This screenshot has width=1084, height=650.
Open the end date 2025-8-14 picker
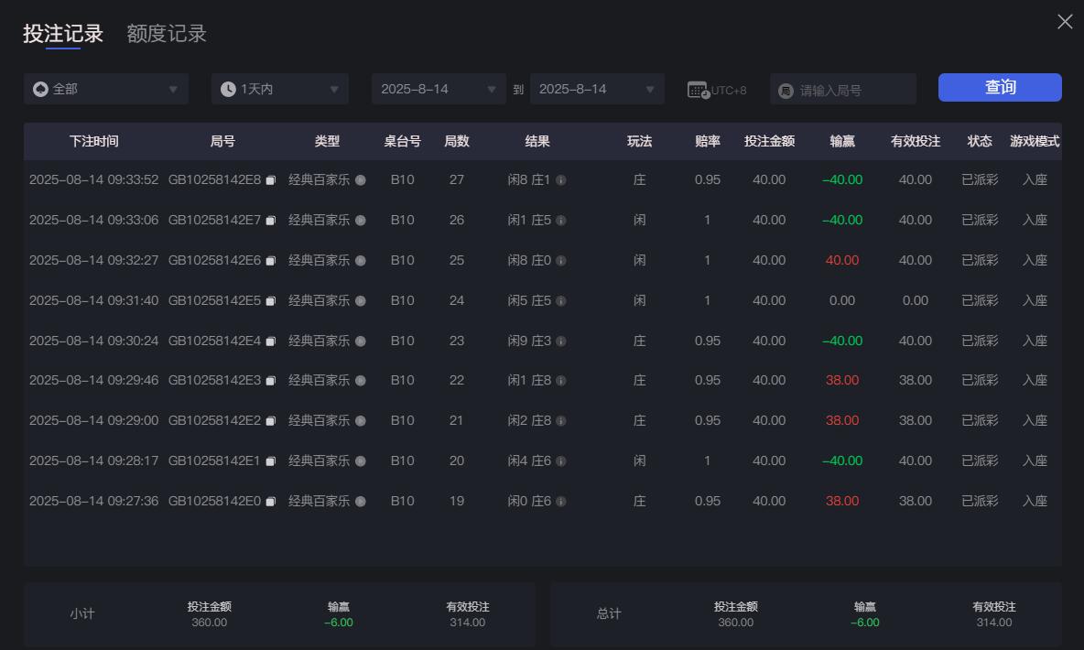pos(597,88)
